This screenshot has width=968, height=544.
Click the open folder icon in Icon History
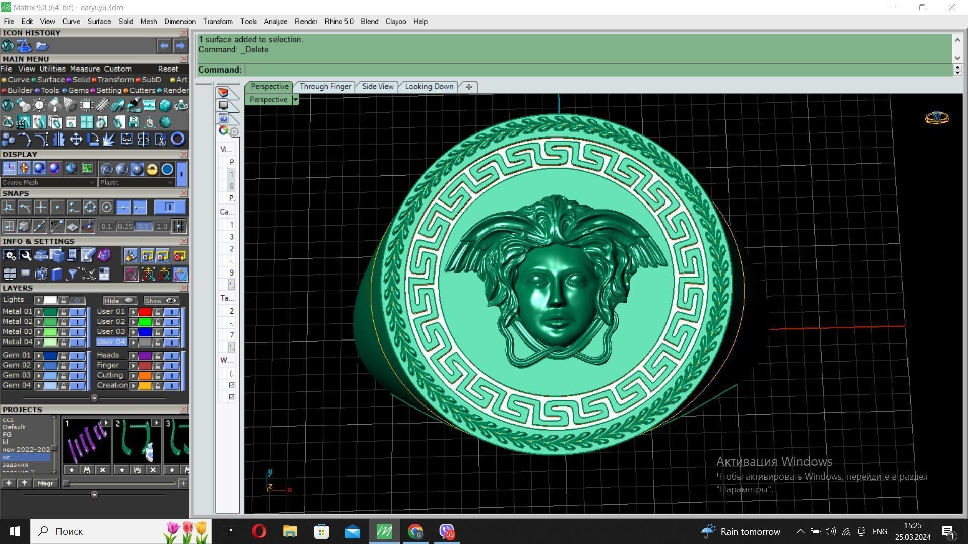coord(42,46)
